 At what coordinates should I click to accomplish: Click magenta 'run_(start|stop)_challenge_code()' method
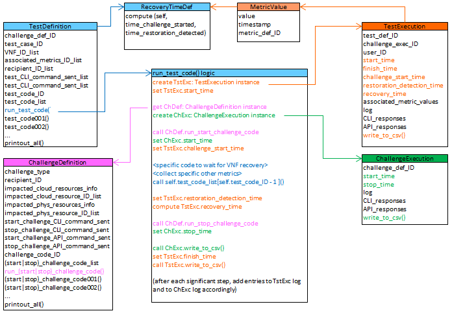point(55,272)
